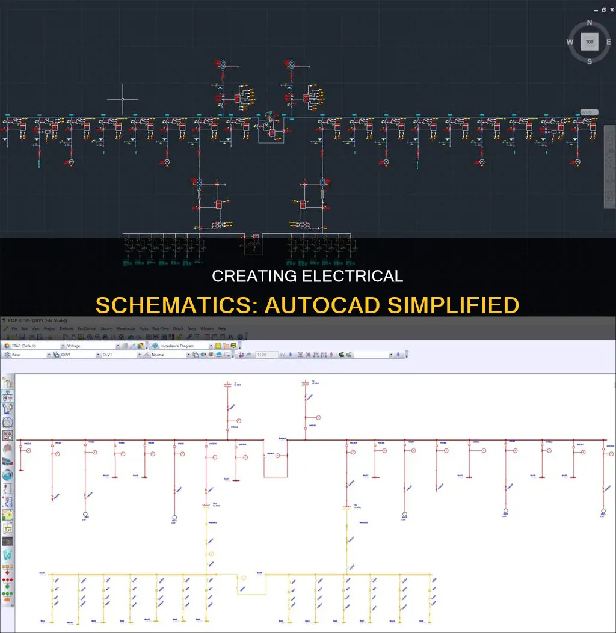The image size is (616, 633).
Task: Expand the first OLV1 presentation dropdown
Action: coord(97,355)
